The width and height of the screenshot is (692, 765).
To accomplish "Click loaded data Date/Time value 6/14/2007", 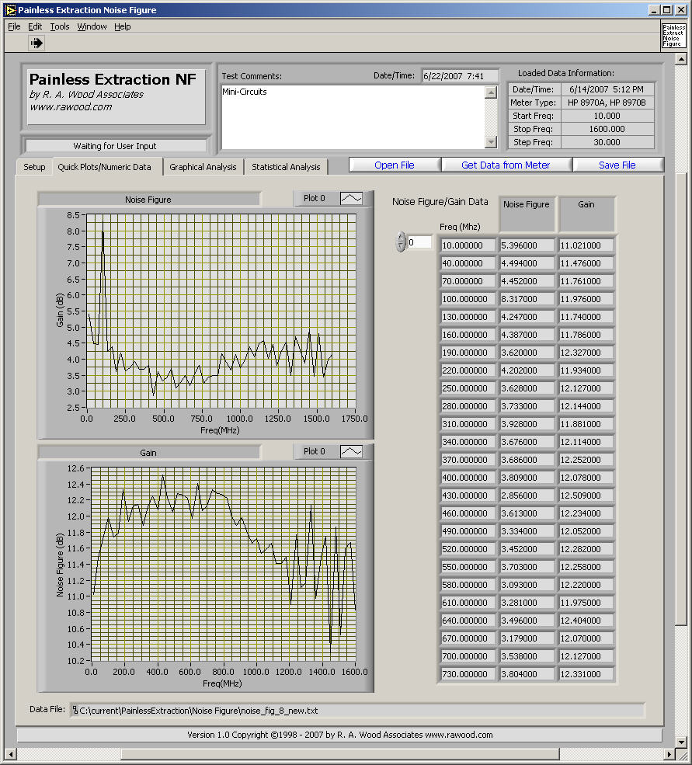I will tap(607, 89).
